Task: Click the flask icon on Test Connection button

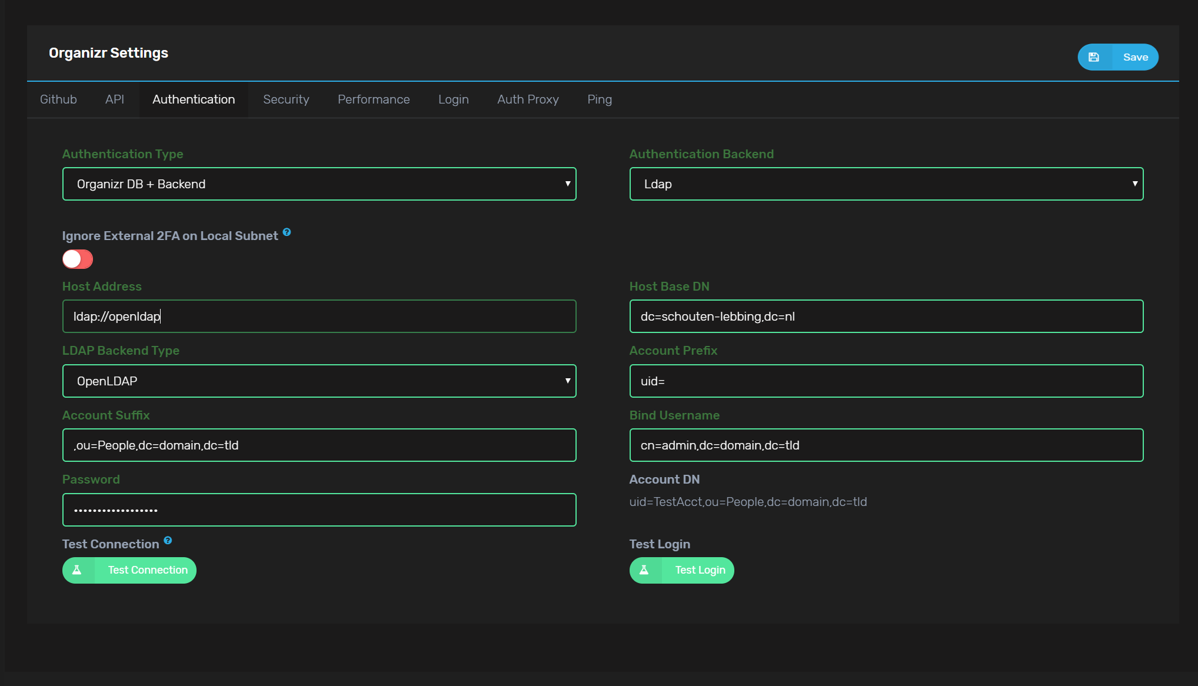Action: coord(78,570)
